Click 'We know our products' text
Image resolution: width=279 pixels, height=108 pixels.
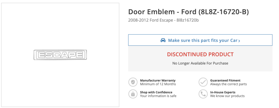(x=228, y=96)
